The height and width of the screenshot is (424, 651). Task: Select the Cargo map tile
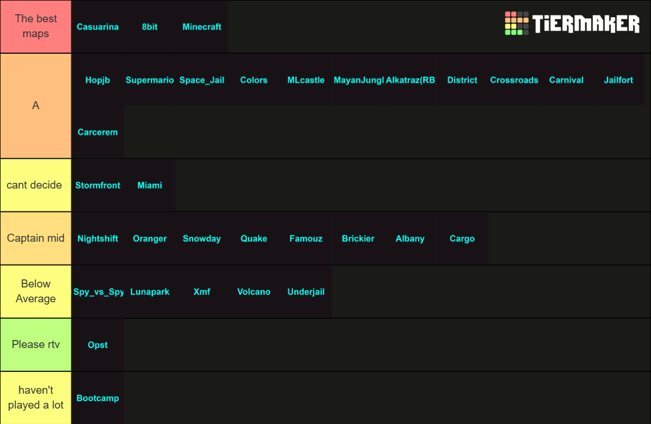[x=462, y=238]
